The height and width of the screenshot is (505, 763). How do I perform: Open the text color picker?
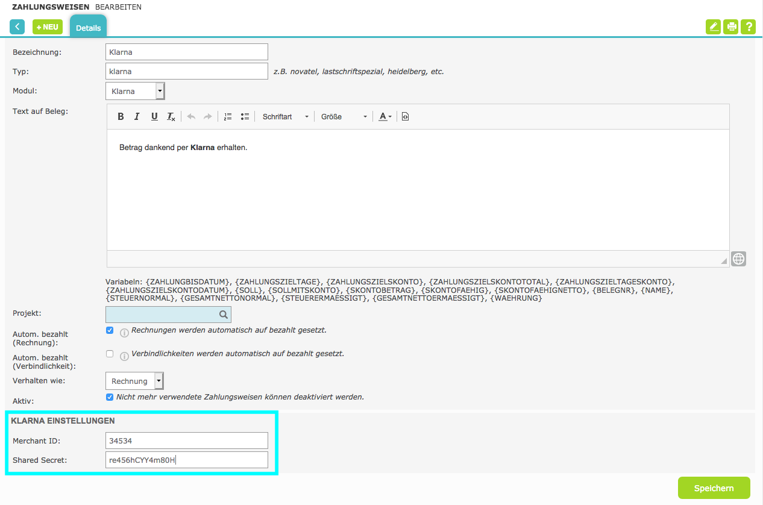[385, 116]
